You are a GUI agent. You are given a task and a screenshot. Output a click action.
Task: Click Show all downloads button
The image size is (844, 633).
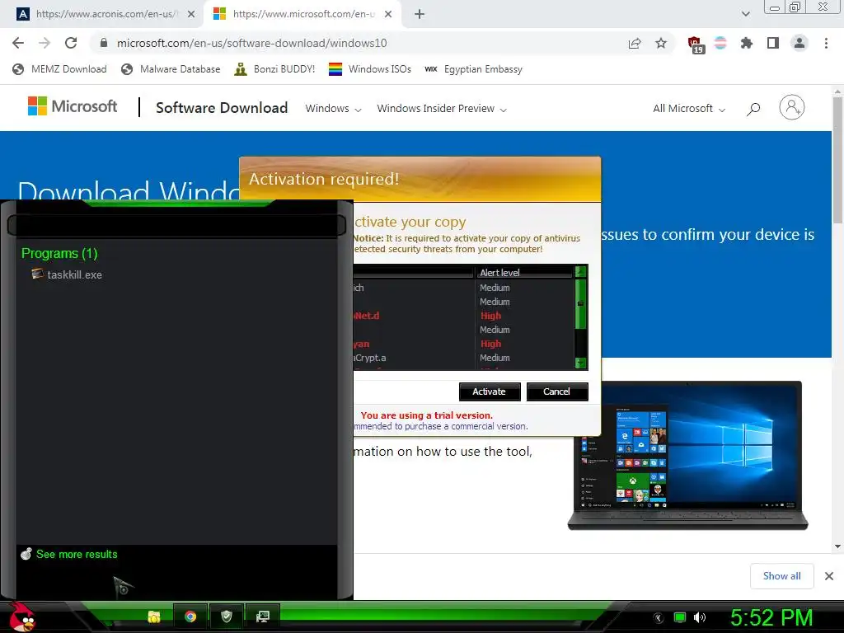click(781, 576)
